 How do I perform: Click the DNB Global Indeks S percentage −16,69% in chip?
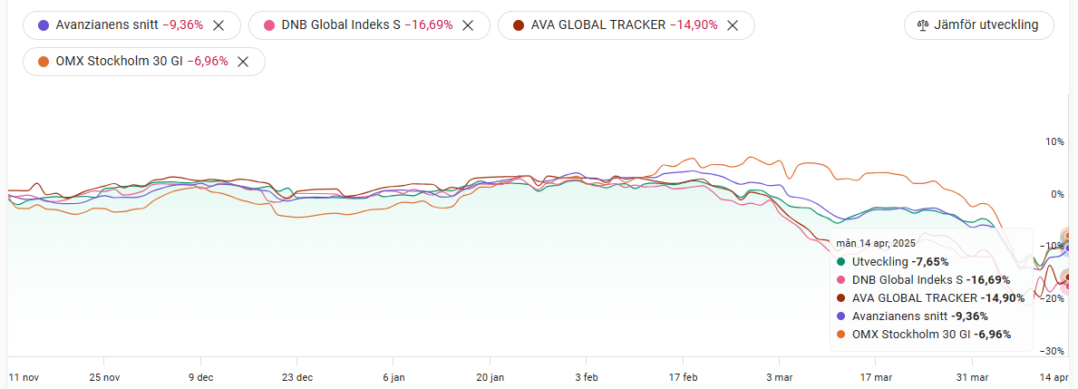[429, 25]
